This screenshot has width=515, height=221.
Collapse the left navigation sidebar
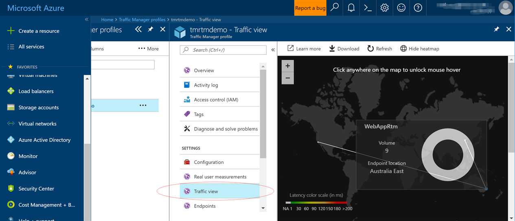(86, 19)
